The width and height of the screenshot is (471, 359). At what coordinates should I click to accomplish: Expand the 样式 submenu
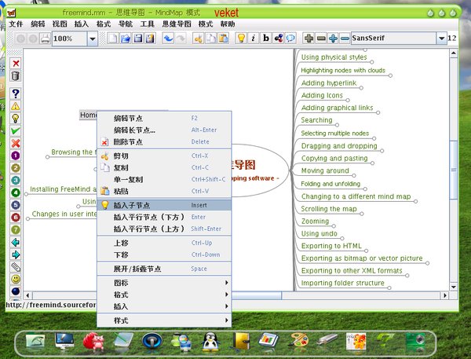(164, 321)
